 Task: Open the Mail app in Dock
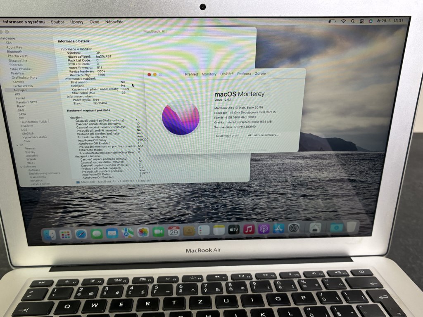pos(112,233)
